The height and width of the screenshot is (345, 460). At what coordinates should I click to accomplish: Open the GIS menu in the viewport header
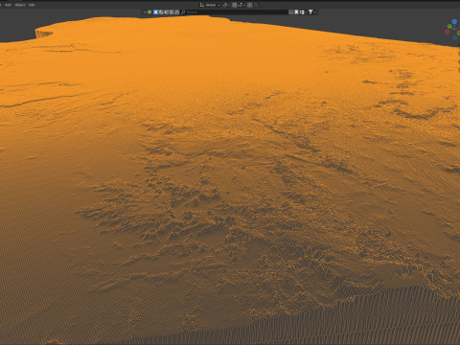click(x=32, y=5)
